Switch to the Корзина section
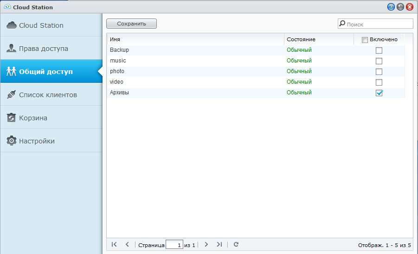418x254 pixels. point(33,118)
